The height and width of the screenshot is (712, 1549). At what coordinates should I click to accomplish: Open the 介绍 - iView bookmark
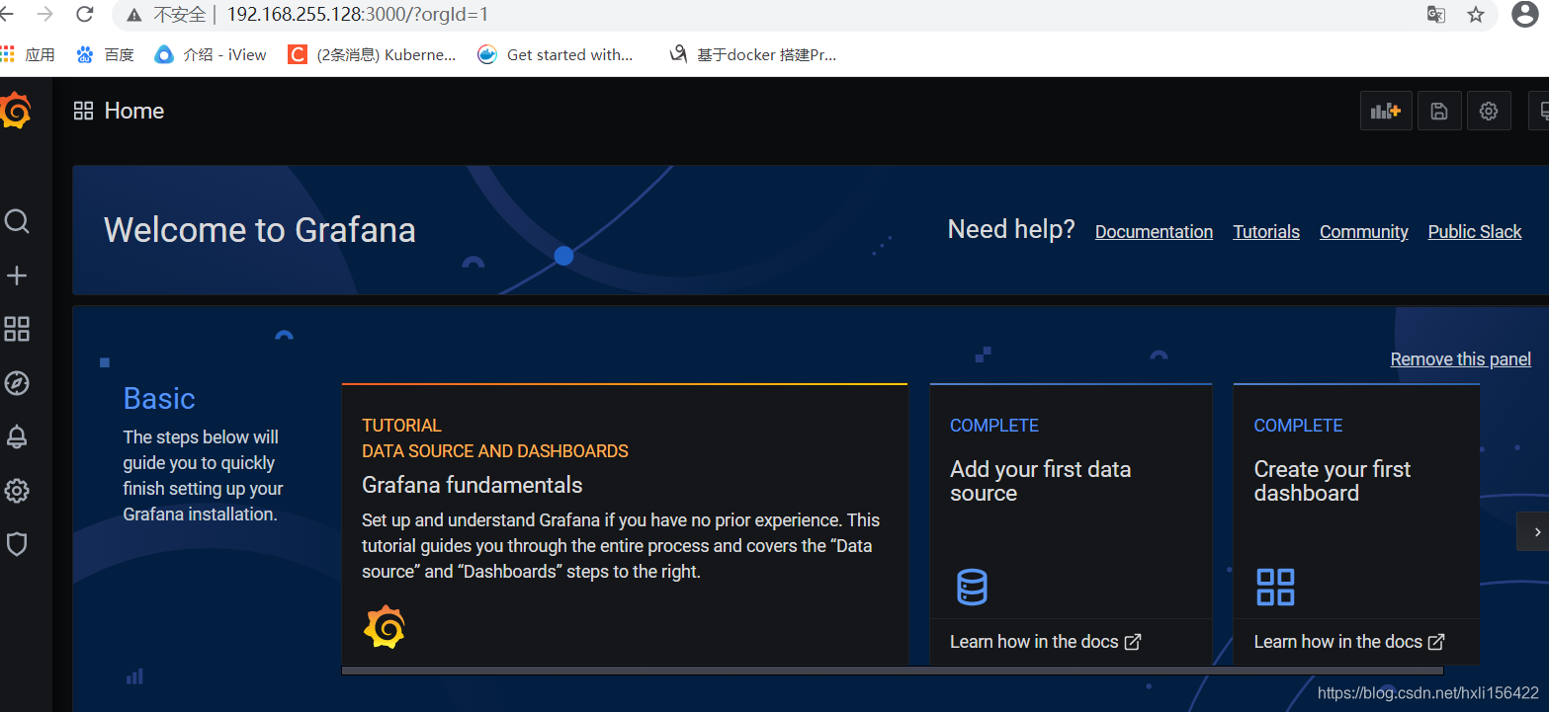(x=212, y=54)
